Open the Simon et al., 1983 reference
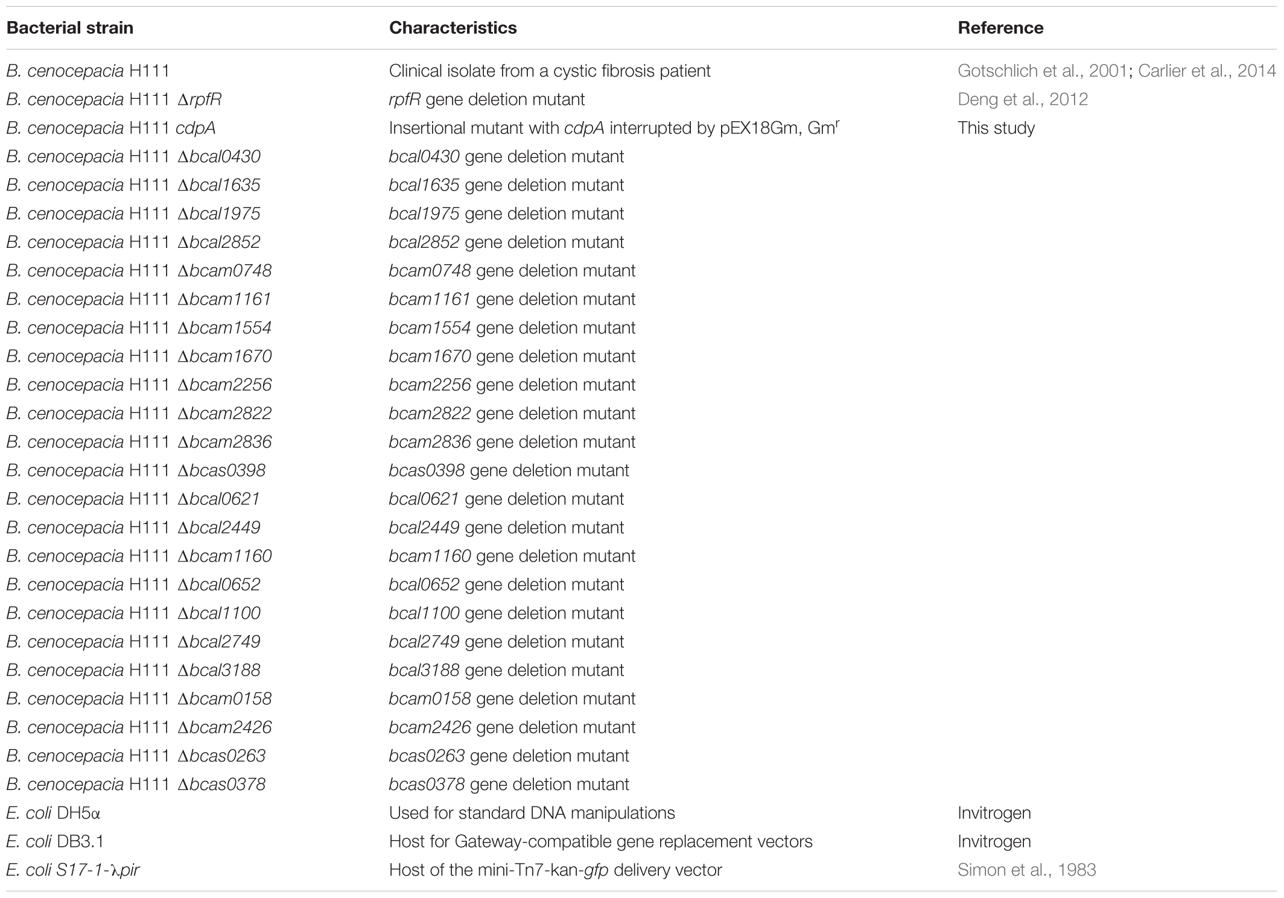1284x898 pixels. [x=1026, y=870]
